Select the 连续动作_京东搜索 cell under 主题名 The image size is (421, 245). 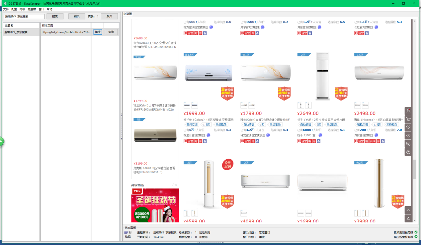[x=22, y=32]
